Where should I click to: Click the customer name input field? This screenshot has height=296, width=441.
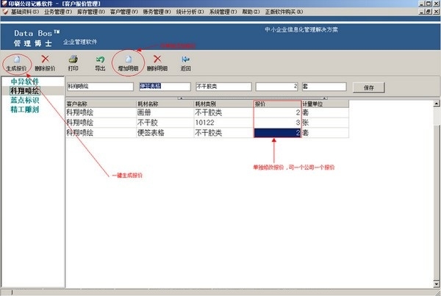(100, 86)
